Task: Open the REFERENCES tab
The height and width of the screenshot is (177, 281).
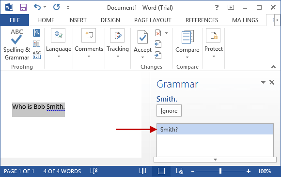Action: click(x=202, y=20)
